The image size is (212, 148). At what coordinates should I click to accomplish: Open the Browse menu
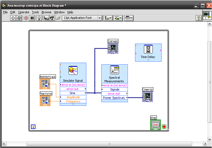coord(46,12)
